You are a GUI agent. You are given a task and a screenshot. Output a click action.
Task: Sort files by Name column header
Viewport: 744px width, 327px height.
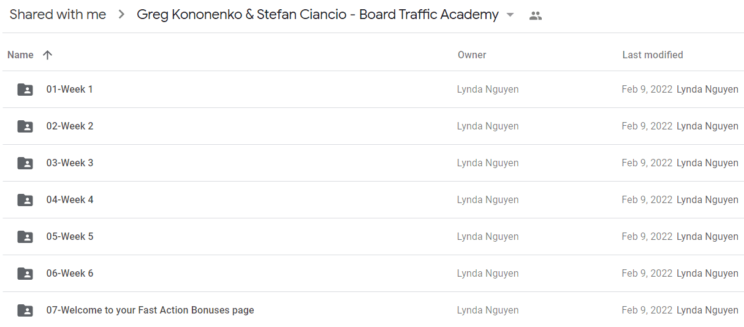[20, 55]
